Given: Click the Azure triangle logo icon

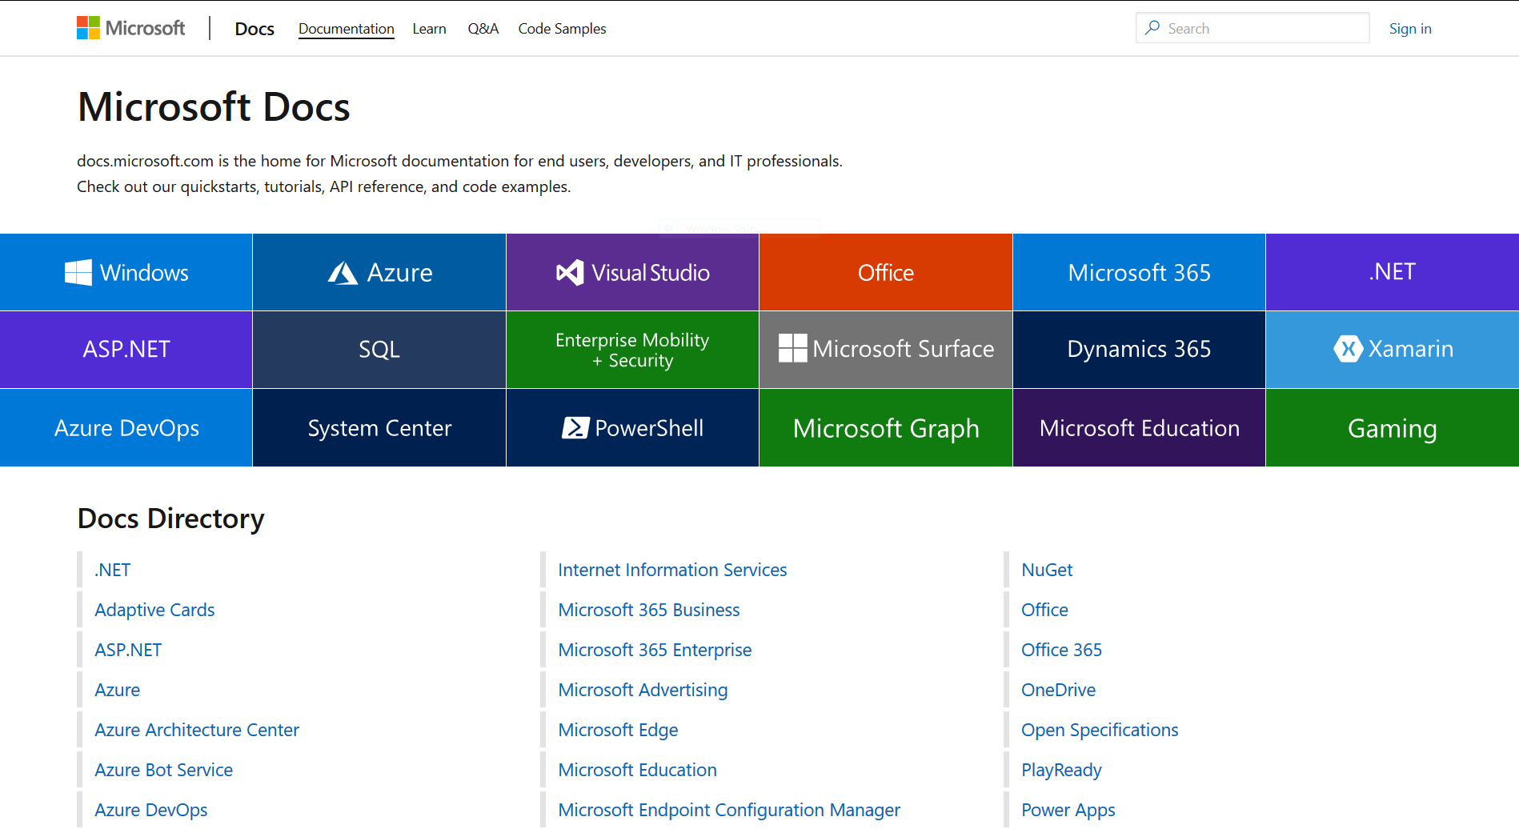Looking at the screenshot, I should pos(343,274).
